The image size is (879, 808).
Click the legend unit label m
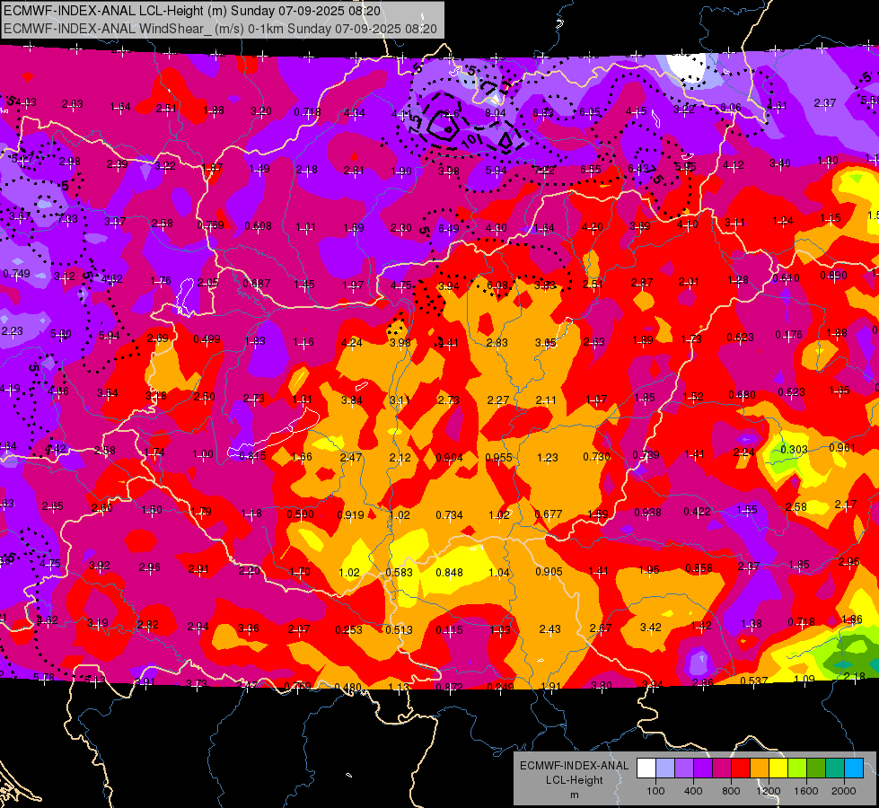(x=574, y=795)
